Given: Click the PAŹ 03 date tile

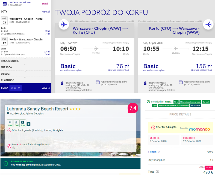Looking at the screenshot, I should coord(4,20).
